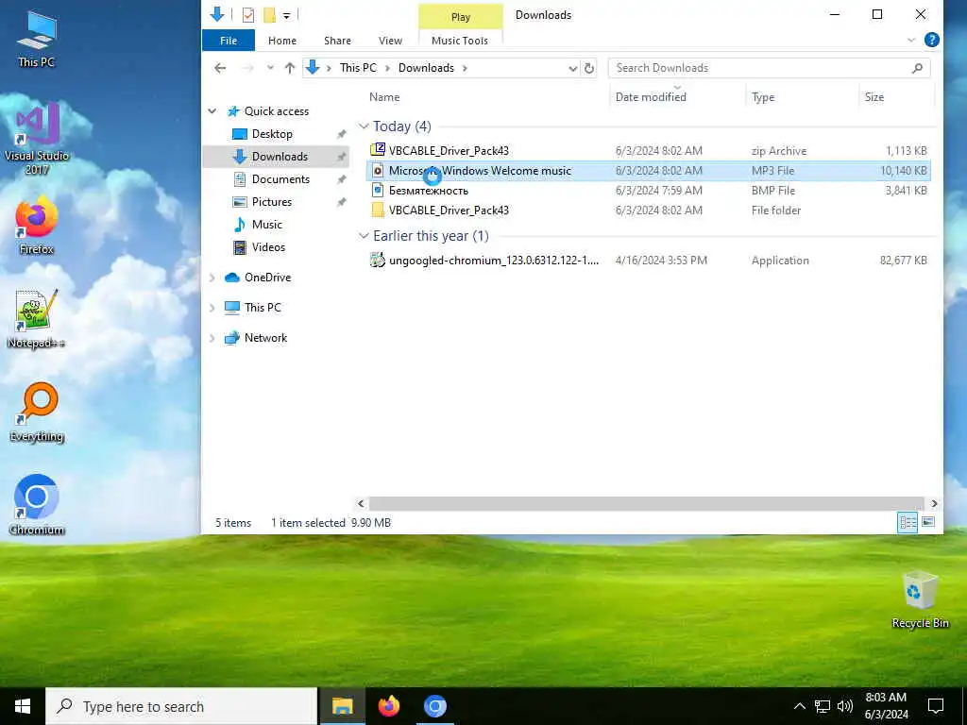Screen dimensions: 967x725
Task: Open Firefox from taskbar
Action: [x=388, y=706]
